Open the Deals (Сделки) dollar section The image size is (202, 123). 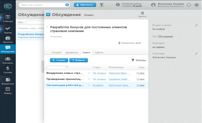pyautogui.click(x=8, y=70)
